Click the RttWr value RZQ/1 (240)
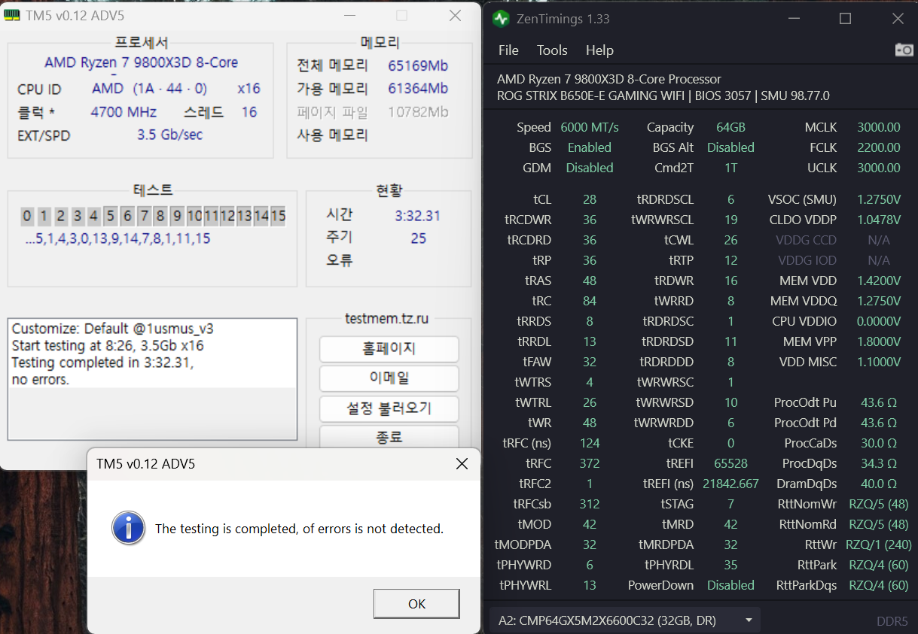Screen dimensions: 918x634 (x=879, y=545)
